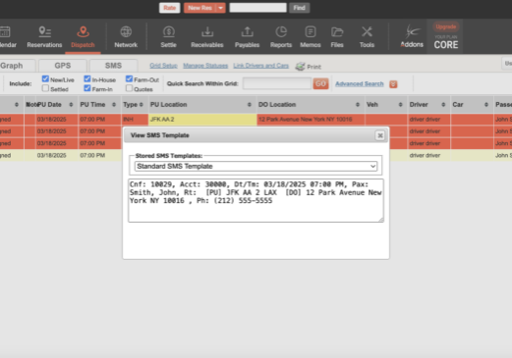The width and height of the screenshot is (512, 358).
Task: Click the New Res button
Action: click(x=199, y=8)
